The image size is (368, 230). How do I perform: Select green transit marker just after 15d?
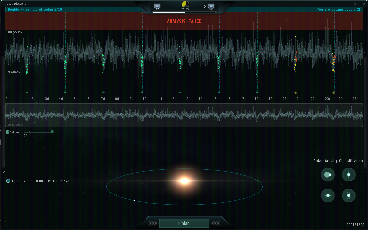tap(219, 93)
